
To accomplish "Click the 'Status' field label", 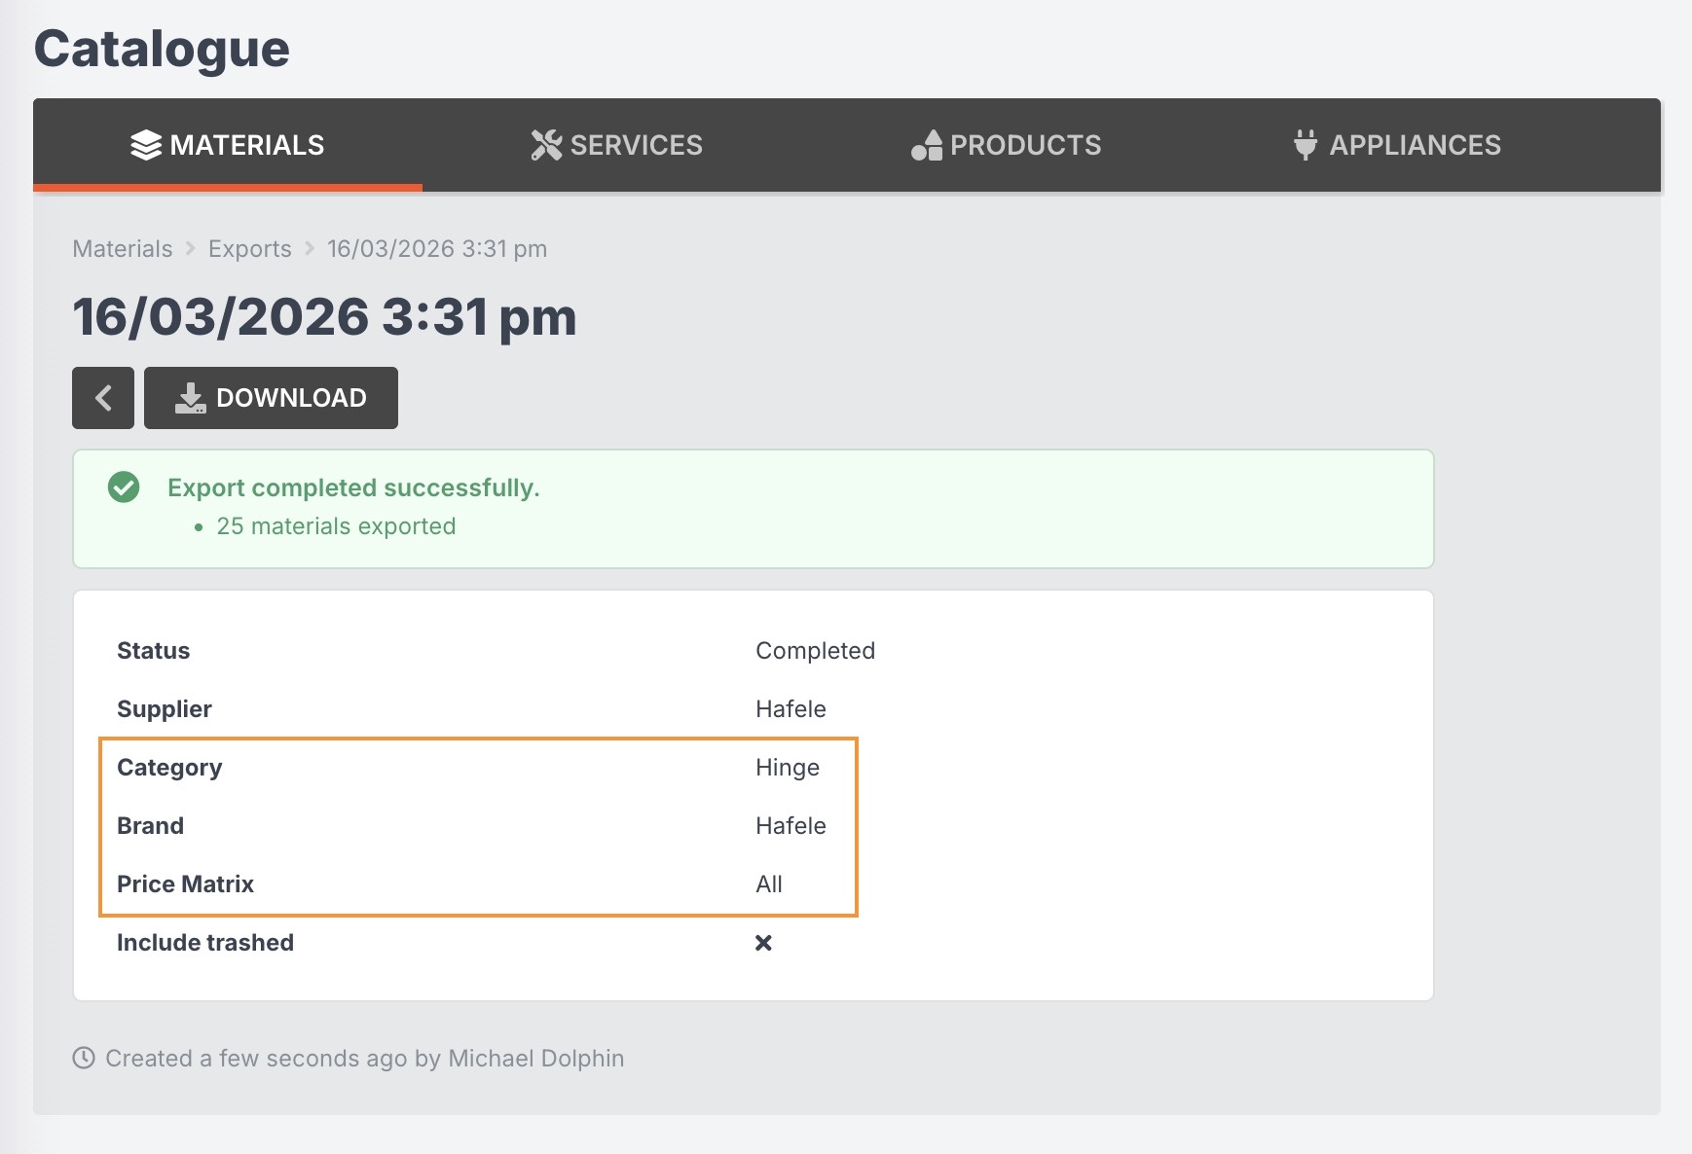I will pos(154,651).
